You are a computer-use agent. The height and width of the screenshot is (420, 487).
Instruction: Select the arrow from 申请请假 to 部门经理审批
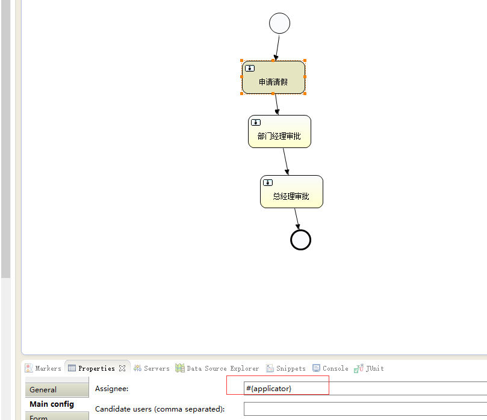276,104
